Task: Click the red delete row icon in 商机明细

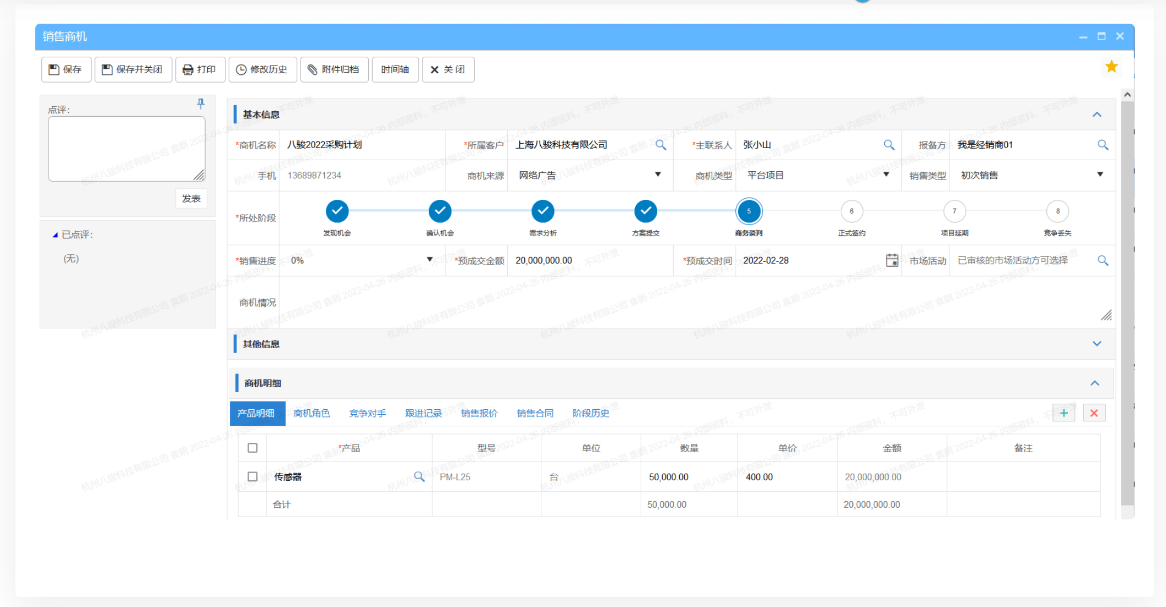Action: (x=1094, y=414)
